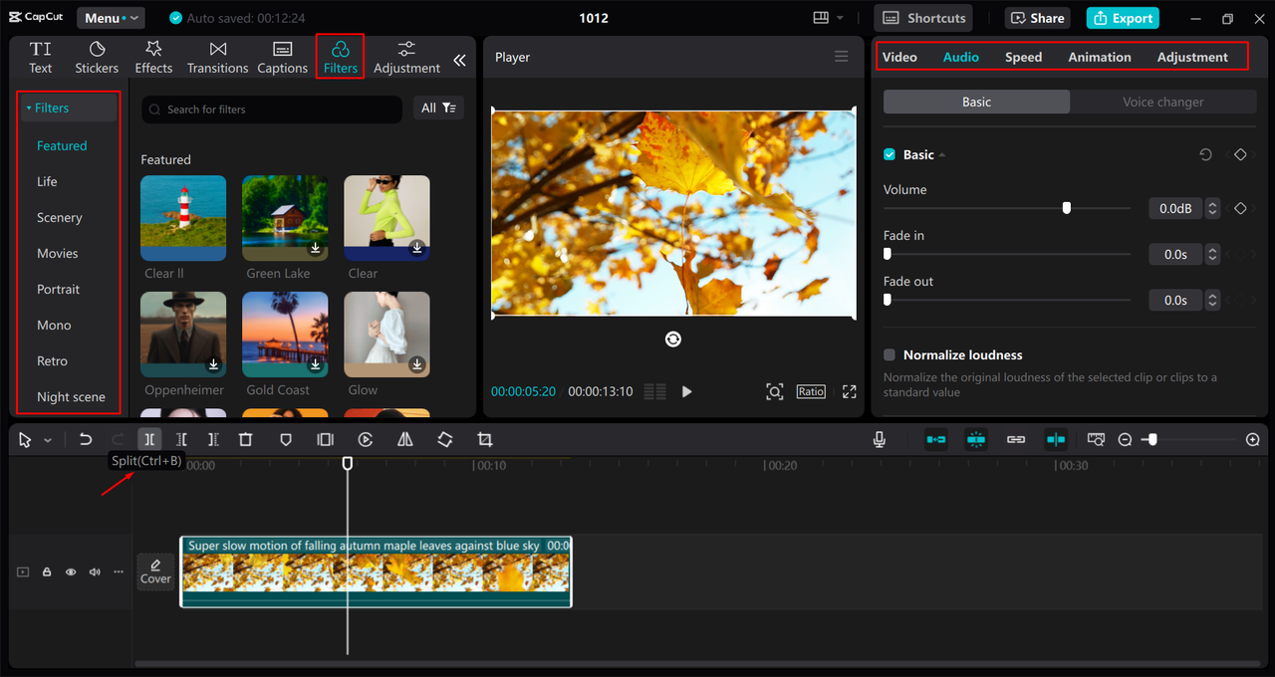This screenshot has width=1275, height=677.
Task: Open the player hamburger menu
Action: [842, 57]
